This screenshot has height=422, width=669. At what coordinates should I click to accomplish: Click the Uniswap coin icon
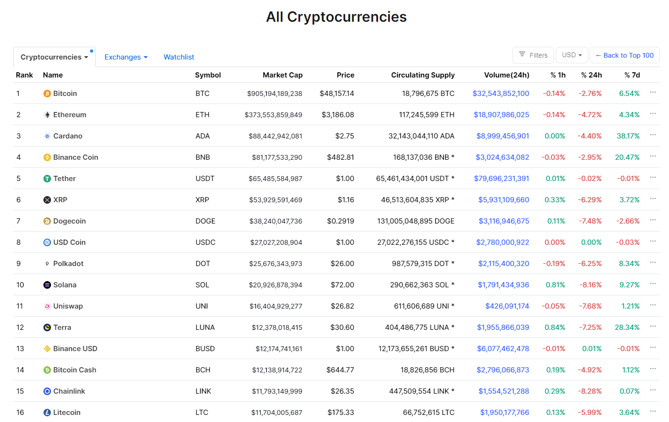[47, 306]
